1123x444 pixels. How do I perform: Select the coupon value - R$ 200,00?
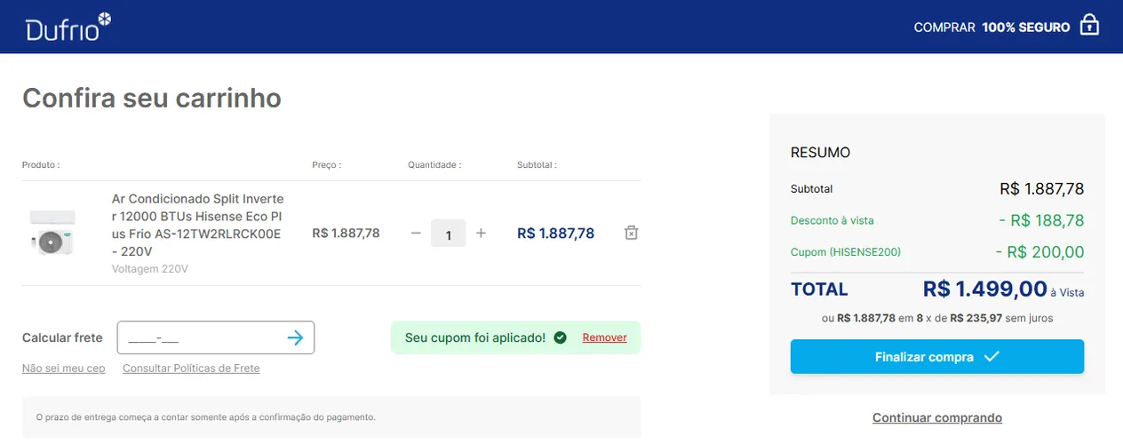point(1039,252)
